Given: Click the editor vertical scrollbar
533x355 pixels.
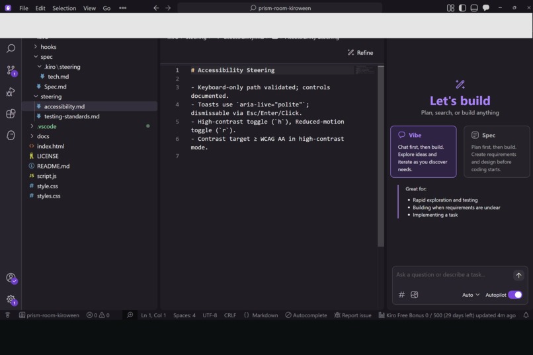Looking at the screenshot, I should point(381,156).
